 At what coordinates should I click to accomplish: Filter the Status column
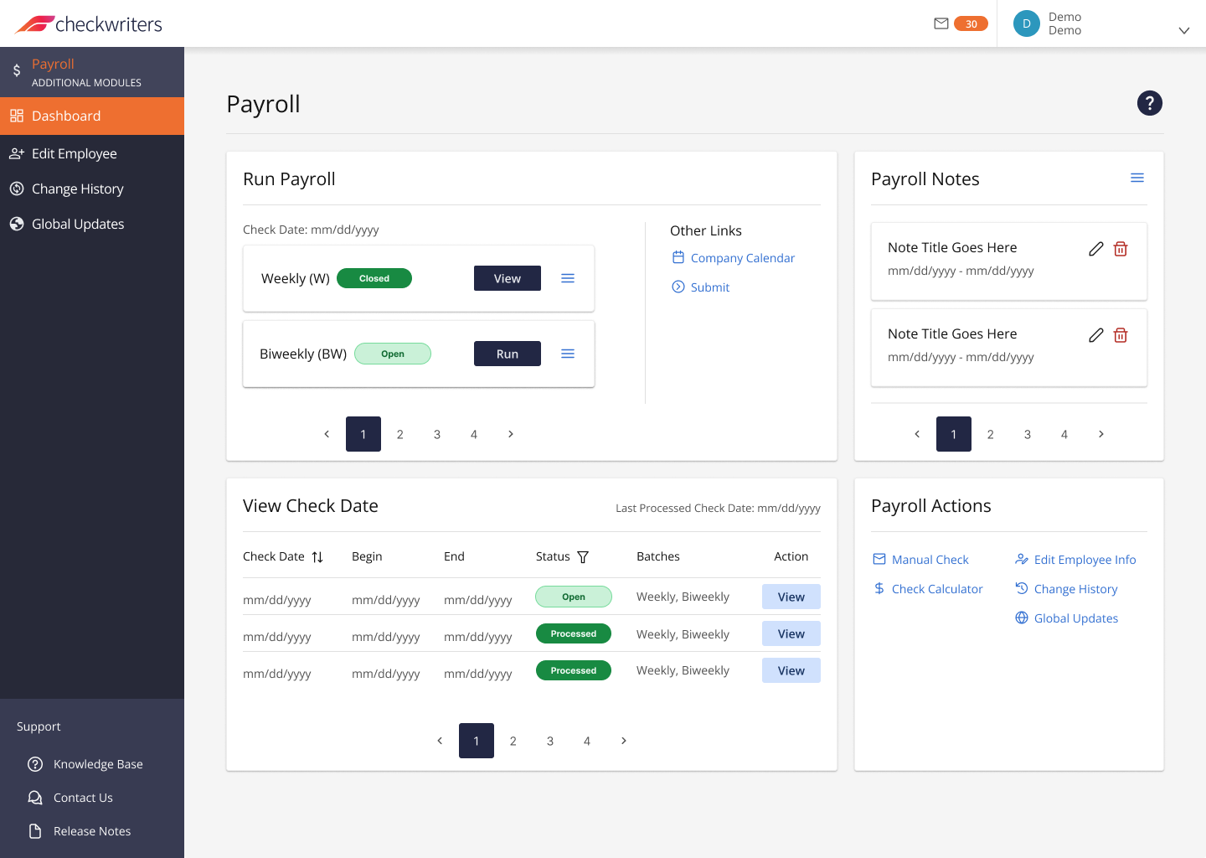coord(583,557)
